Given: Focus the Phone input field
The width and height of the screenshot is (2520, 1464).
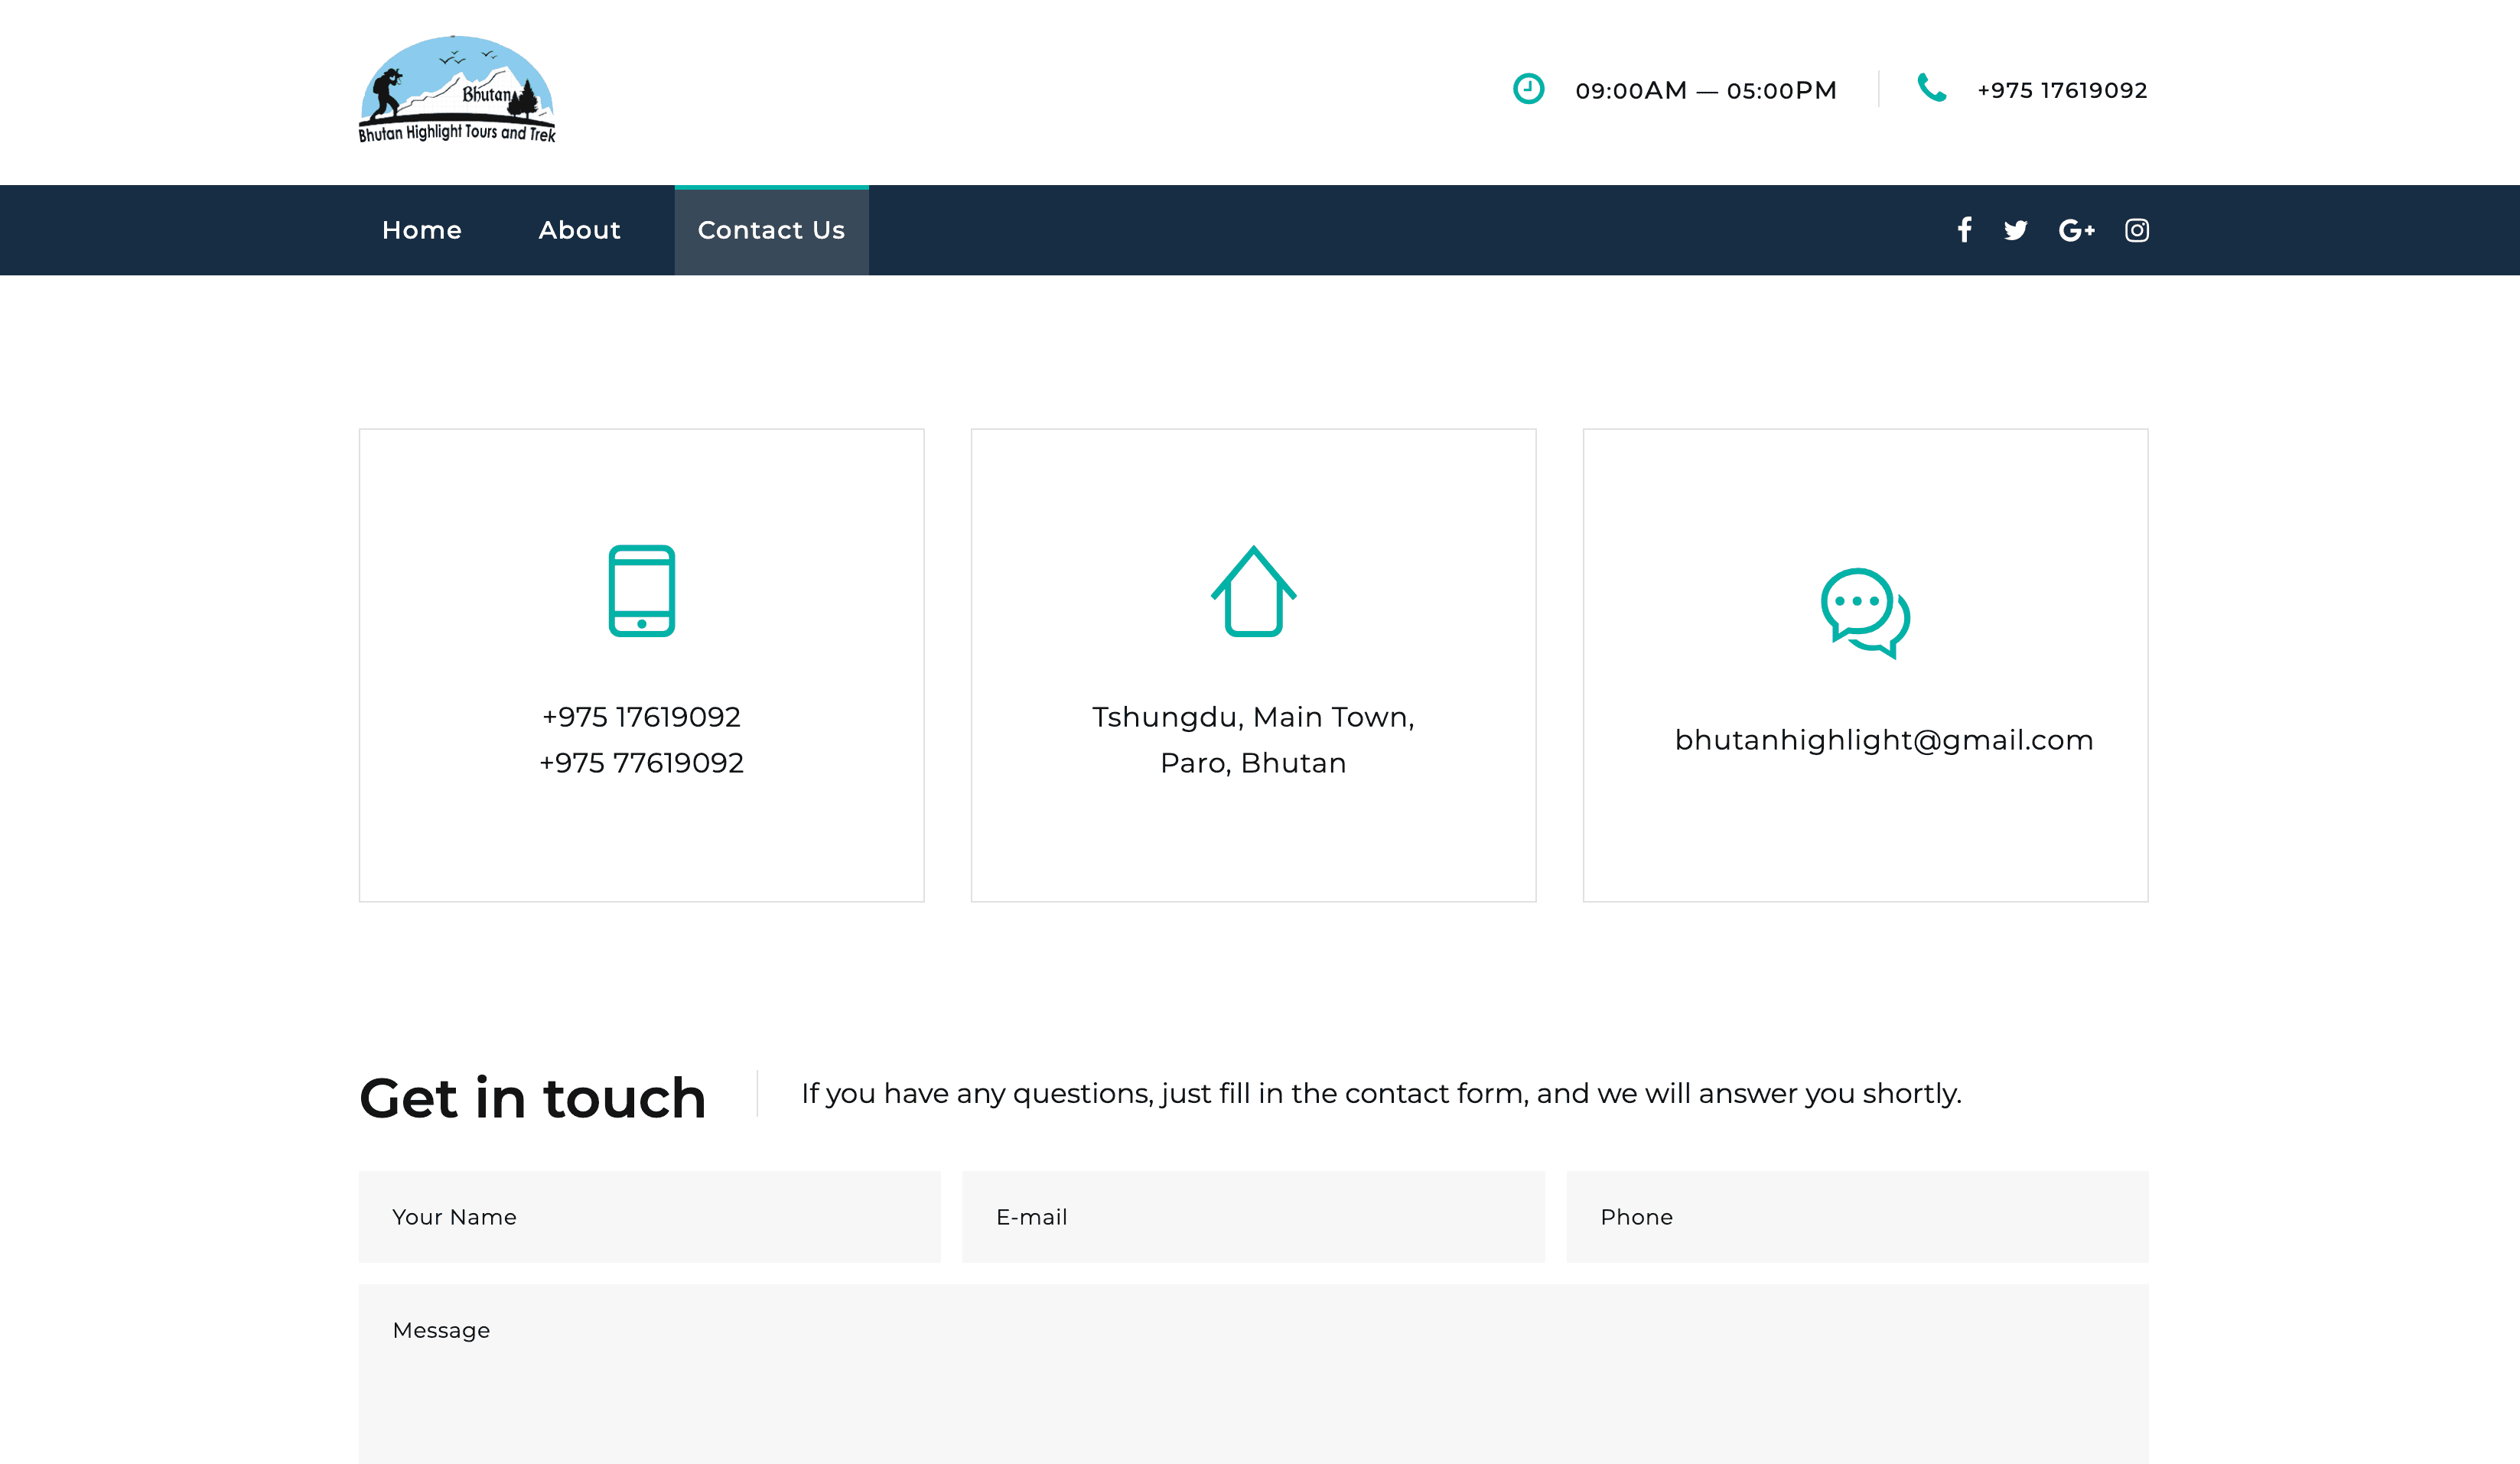Looking at the screenshot, I should pyautogui.click(x=1857, y=1217).
